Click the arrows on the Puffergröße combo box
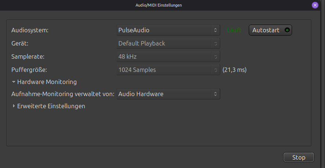325x168 pixels. point(216,70)
